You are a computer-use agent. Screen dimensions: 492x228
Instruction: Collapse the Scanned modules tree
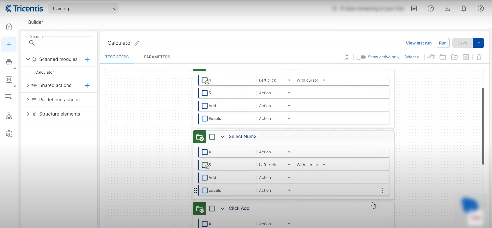[28, 59]
